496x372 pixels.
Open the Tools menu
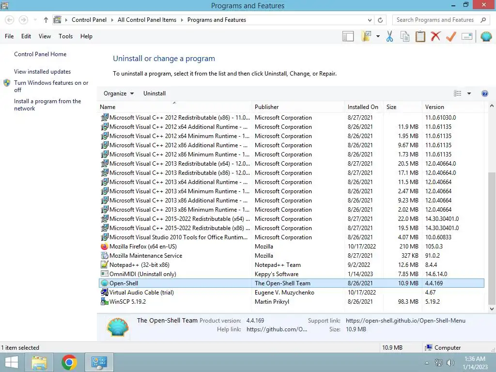(x=65, y=36)
